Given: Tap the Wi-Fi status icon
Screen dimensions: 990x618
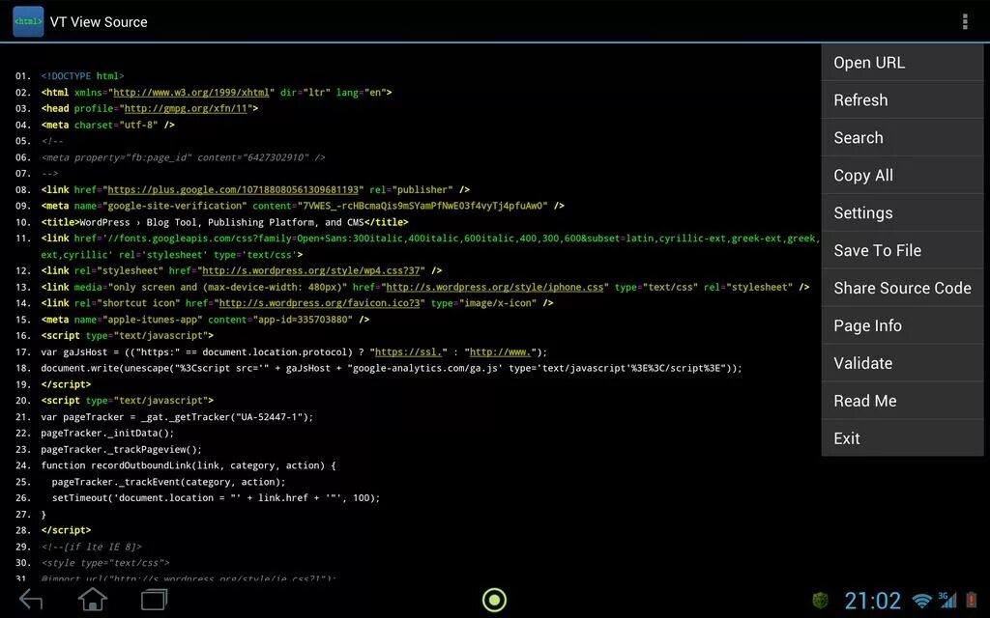Looking at the screenshot, I should 921,600.
